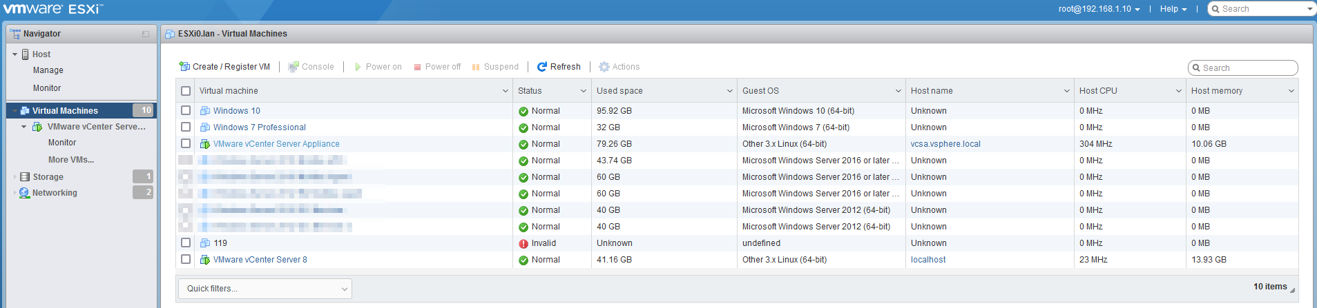1317x308 pixels.
Task: Open the Actions gear menu
Action: (x=604, y=67)
